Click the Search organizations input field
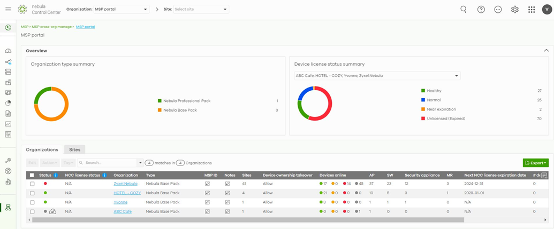This screenshot has height=229, width=554. pos(108,163)
